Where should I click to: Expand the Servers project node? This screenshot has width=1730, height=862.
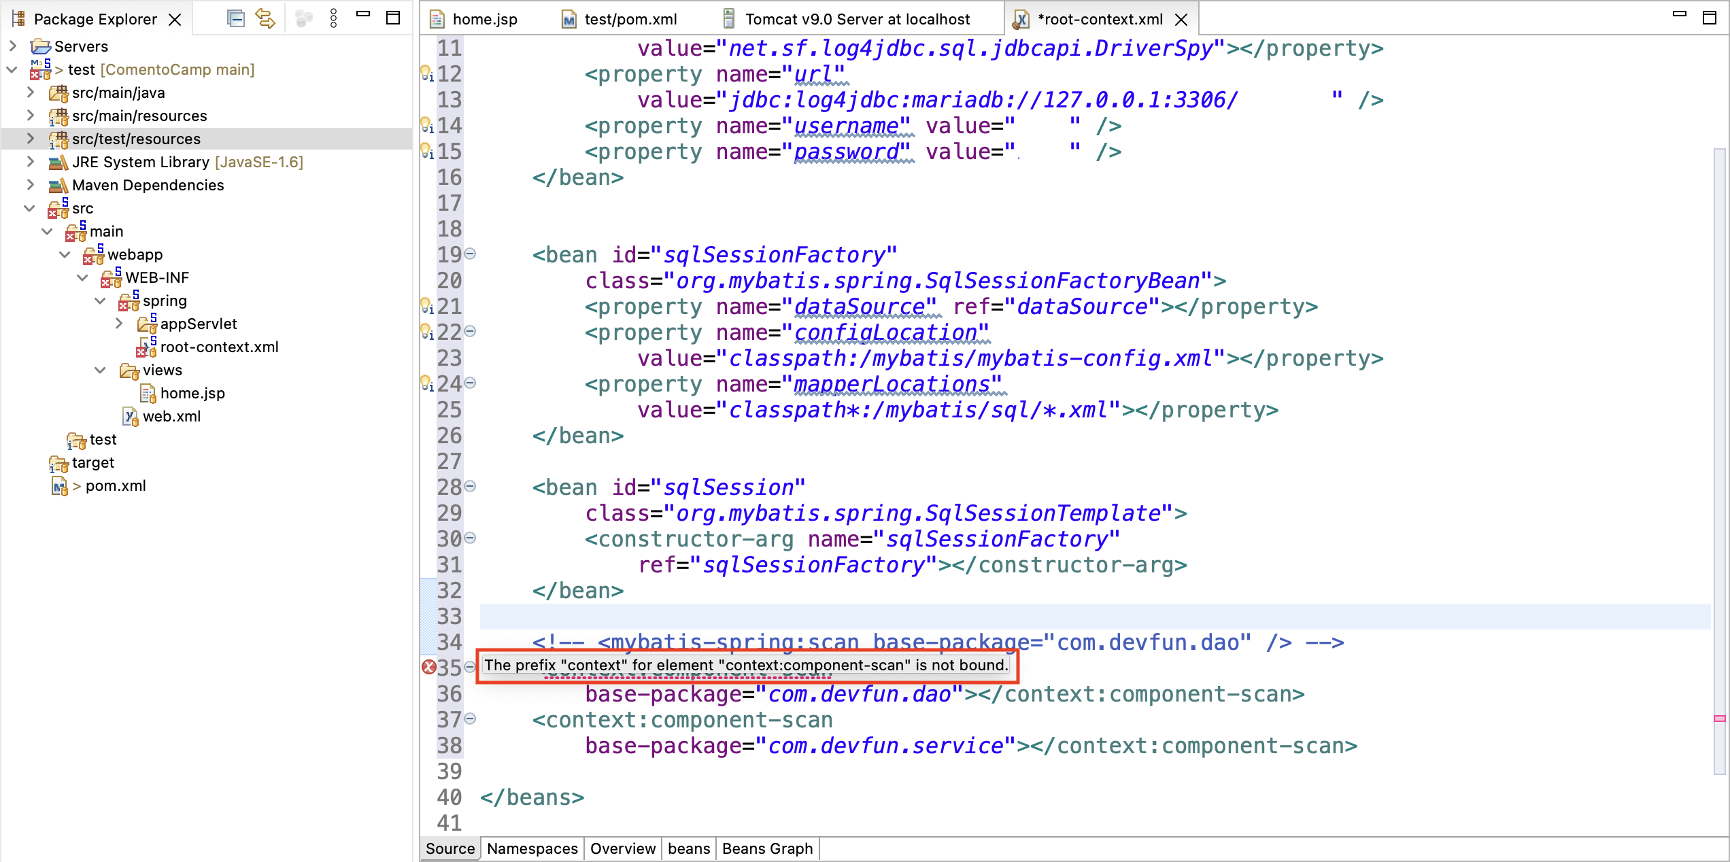(12, 46)
